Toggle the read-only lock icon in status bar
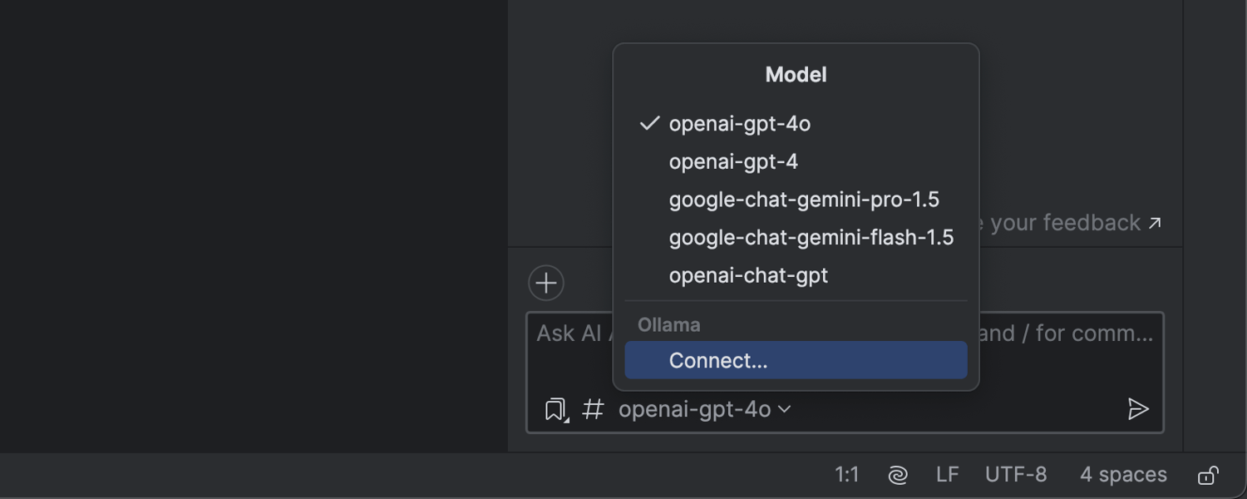1247x499 pixels. (x=1208, y=475)
